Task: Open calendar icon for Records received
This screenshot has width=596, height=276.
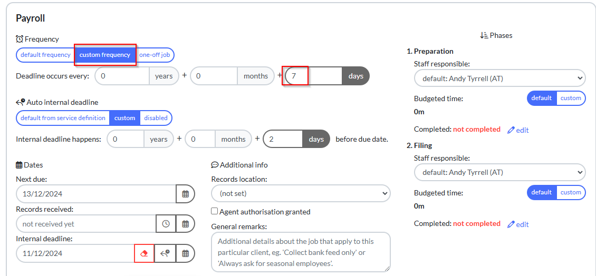Action: [x=185, y=224]
